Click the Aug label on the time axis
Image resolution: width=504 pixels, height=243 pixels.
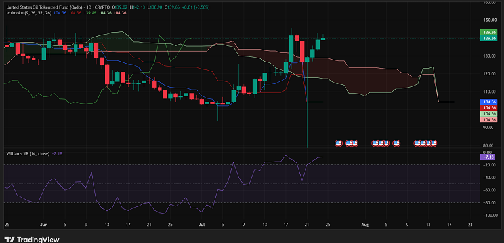tap(365, 225)
